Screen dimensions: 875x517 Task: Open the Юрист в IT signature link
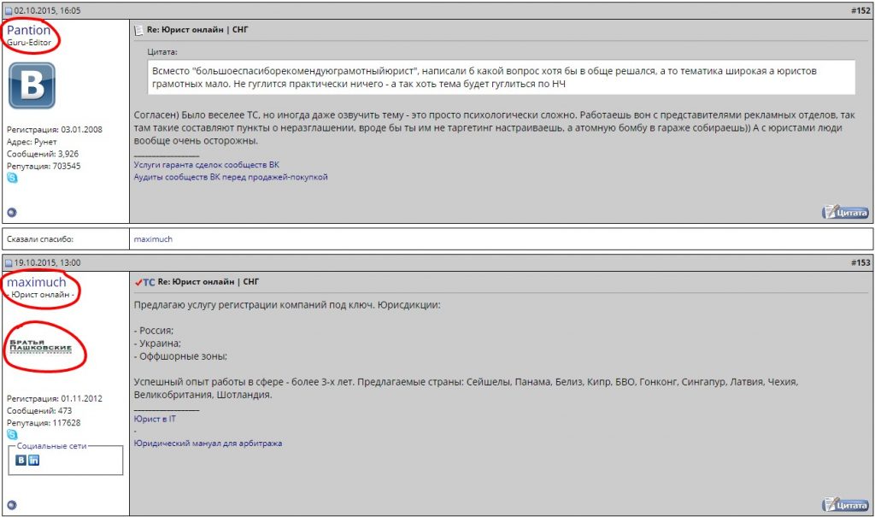click(x=155, y=419)
